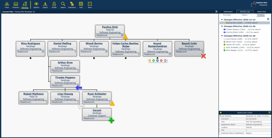Click the Export download icon
The height and width of the screenshot is (138, 272).
click(x=45, y=4)
